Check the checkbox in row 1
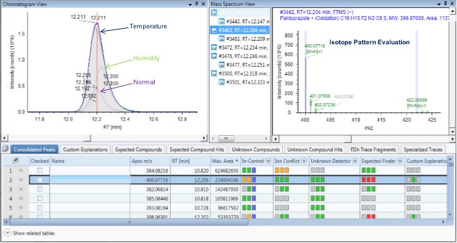This screenshot has width=457, height=243. pos(40,170)
